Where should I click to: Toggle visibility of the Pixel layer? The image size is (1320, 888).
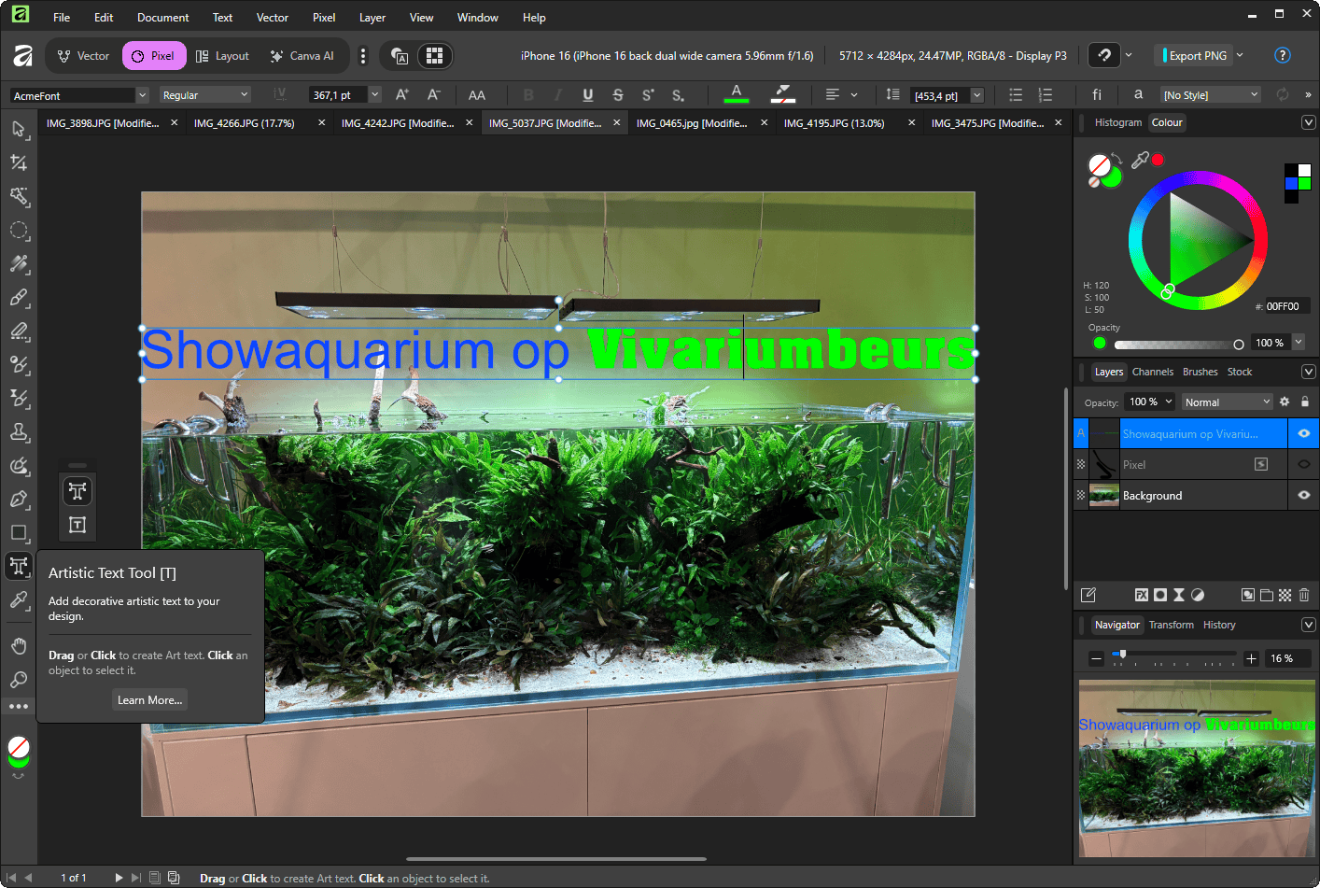tap(1304, 464)
